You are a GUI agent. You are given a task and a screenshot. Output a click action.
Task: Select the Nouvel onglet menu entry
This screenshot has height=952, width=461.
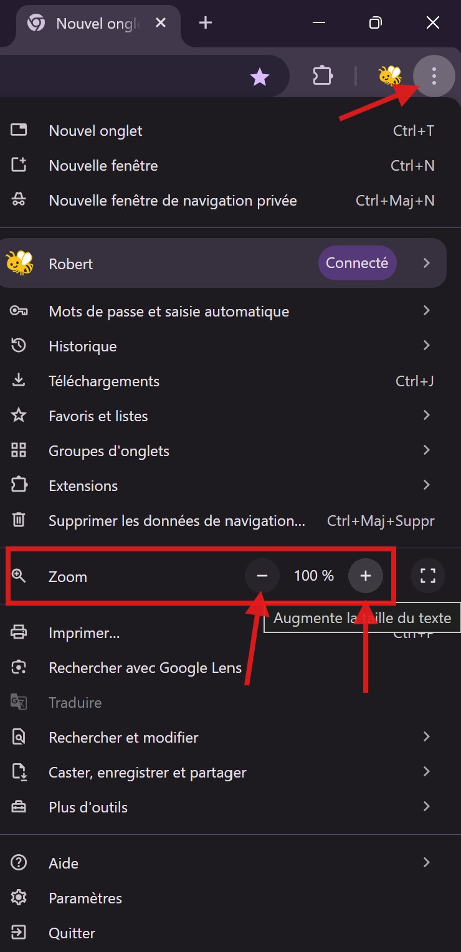pyautogui.click(x=95, y=130)
